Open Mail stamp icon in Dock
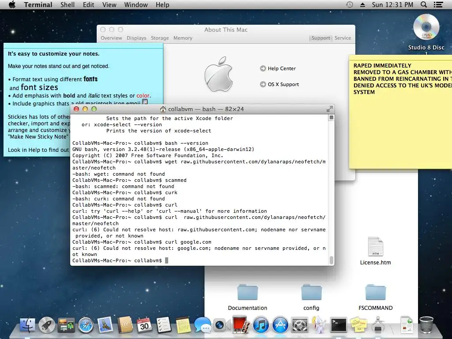The image size is (452, 339). coord(105,325)
